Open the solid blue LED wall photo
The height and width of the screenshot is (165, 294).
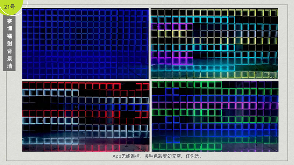tap(85, 43)
